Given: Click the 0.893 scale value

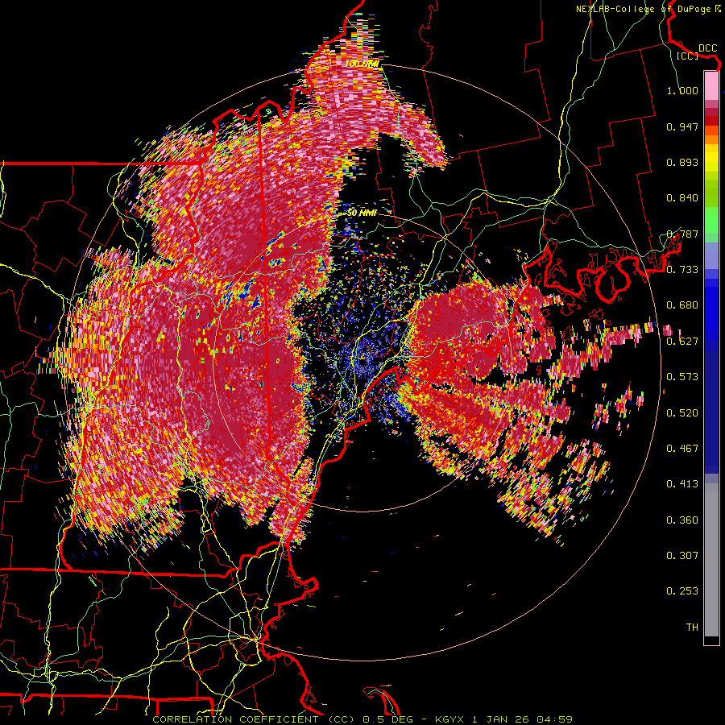Looking at the screenshot, I should [682, 162].
